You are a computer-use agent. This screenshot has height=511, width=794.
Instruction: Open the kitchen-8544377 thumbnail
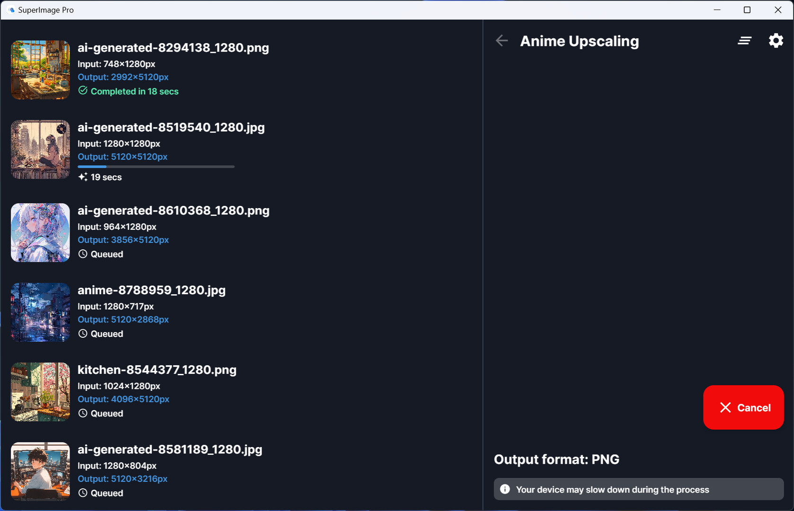(40, 392)
